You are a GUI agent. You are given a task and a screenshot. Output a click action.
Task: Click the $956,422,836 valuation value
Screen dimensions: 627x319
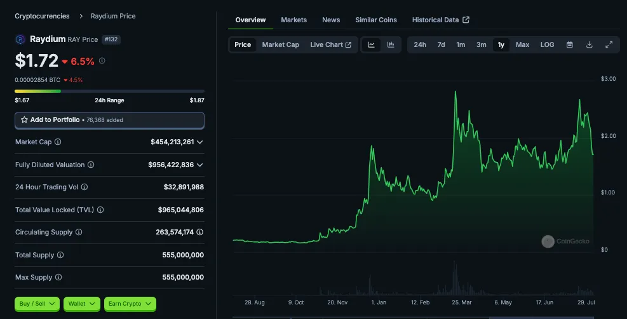pos(171,165)
